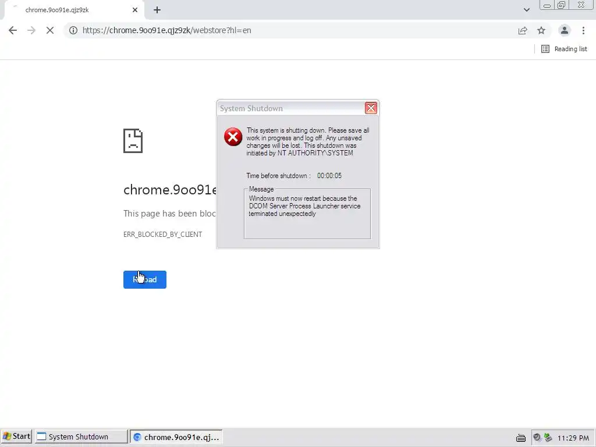Screen dimensions: 596x447
Task: Stop loading the page with X icon
Action: [x=50, y=30]
